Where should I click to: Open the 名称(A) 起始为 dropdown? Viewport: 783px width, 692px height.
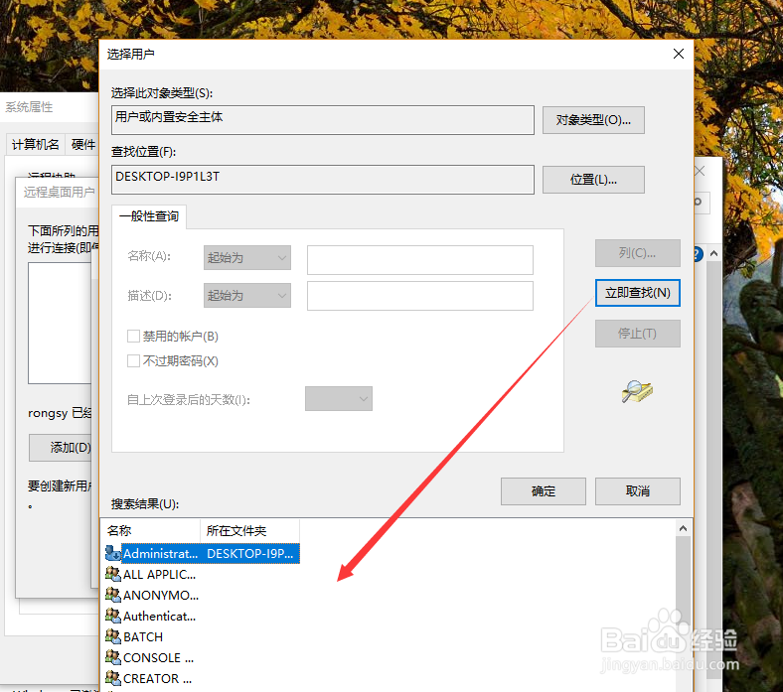pyautogui.click(x=247, y=258)
